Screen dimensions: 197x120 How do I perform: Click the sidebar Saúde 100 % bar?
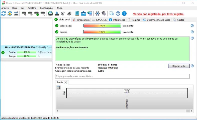27,52
